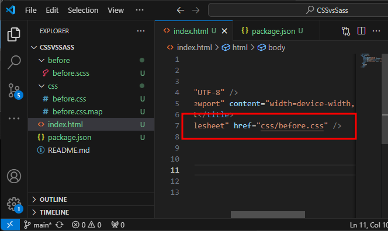This screenshot has height=231, width=388.
Task: Click the minimap code preview
Action: (x=370, y=60)
